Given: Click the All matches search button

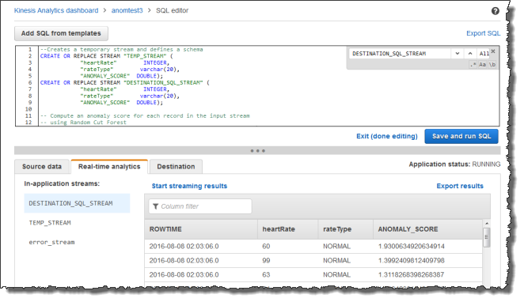Looking at the screenshot, I should pyautogui.click(x=484, y=54).
